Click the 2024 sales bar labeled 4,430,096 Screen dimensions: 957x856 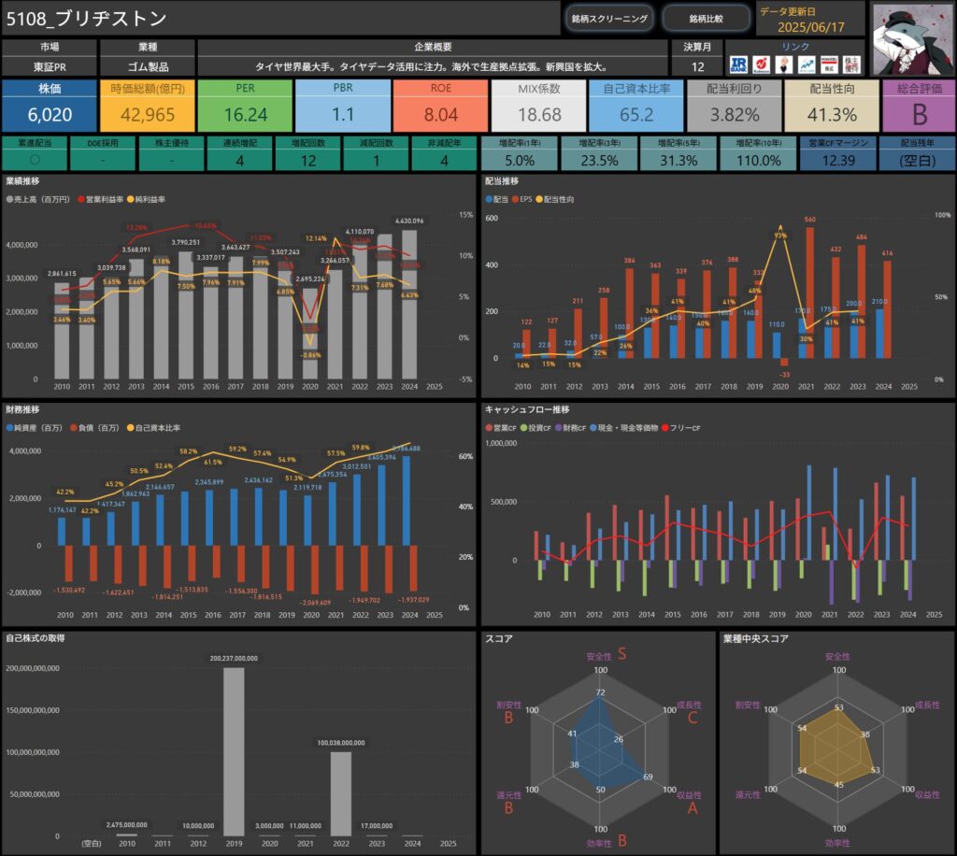[x=409, y=305]
